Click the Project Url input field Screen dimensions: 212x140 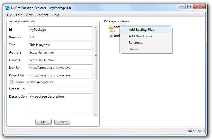click(x=60, y=75)
